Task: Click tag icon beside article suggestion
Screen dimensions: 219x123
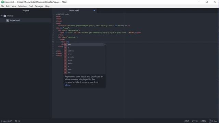Action: pyautogui.click(x=65, y=57)
